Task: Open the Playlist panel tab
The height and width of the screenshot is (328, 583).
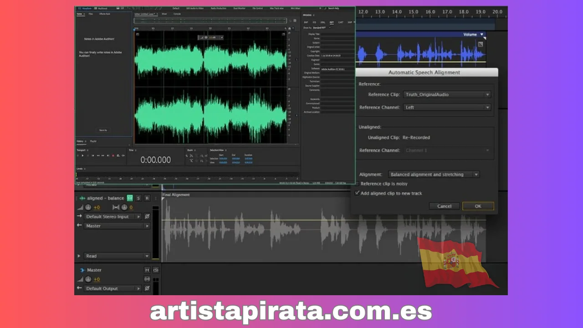Action: pyautogui.click(x=93, y=141)
